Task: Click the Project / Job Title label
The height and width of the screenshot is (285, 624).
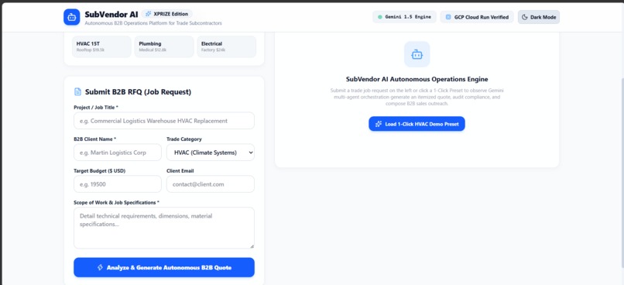Action: (x=96, y=108)
